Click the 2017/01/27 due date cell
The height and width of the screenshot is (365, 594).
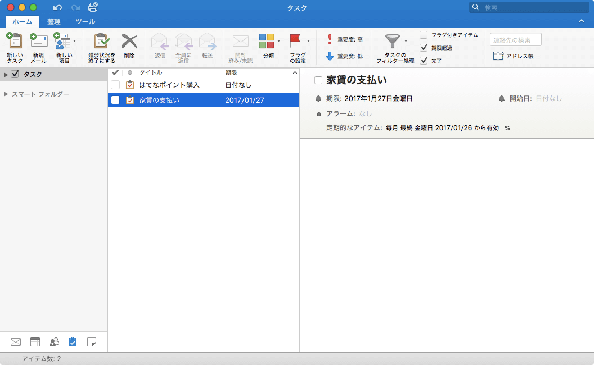click(x=245, y=100)
